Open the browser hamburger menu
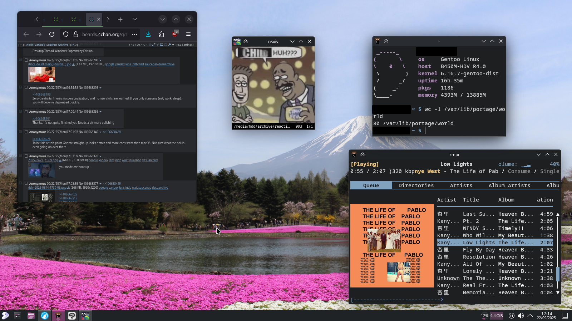Viewport: 572px width, 321px height. 188,34
